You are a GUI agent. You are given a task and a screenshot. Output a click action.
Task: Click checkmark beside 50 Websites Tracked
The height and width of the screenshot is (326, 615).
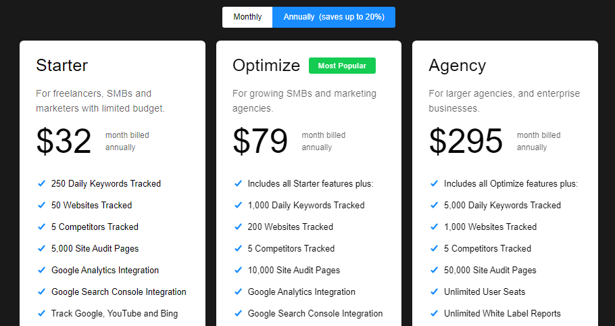tap(42, 205)
